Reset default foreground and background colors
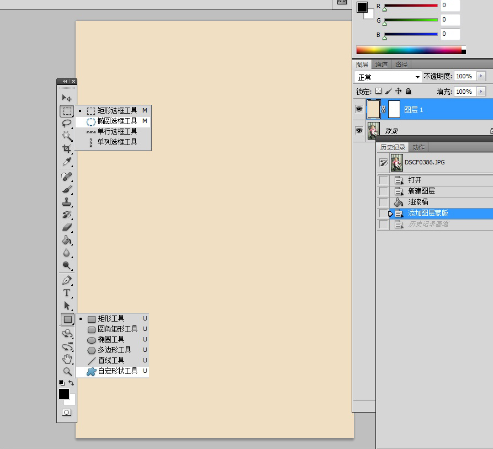The height and width of the screenshot is (449, 493). coord(62,383)
